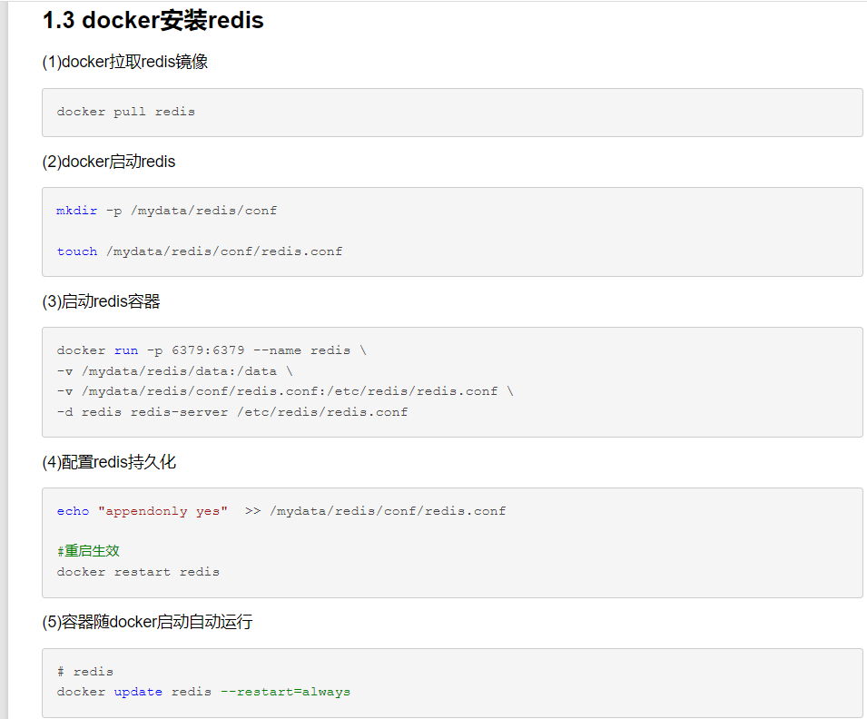Click the green #重启生效 comment
Image resolution: width=867 pixels, height=719 pixels.
coord(88,551)
